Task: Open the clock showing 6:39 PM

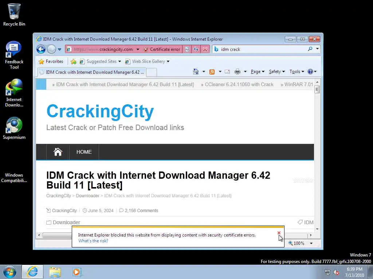Action: pyautogui.click(x=354, y=272)
